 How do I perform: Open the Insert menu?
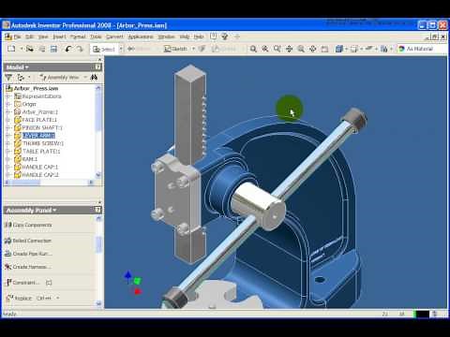point(59,37)
